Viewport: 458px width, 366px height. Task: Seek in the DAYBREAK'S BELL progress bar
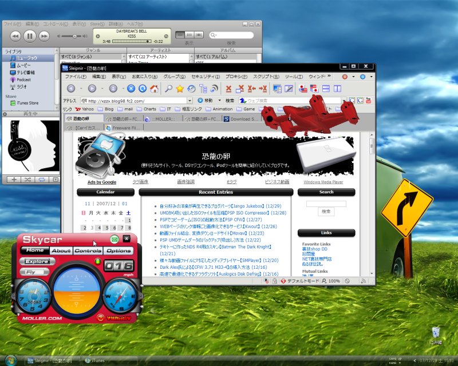click(x=132, y=41)
